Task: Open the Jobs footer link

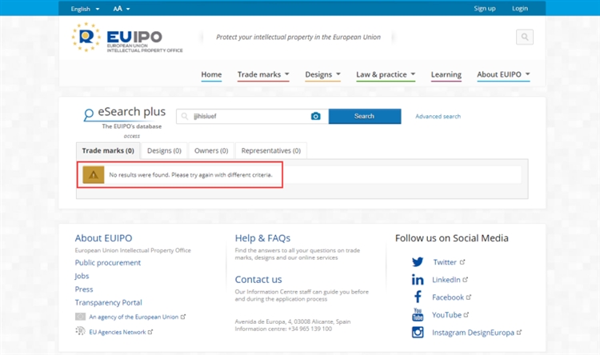Action: pyautogui.click(x=82, y=276)
